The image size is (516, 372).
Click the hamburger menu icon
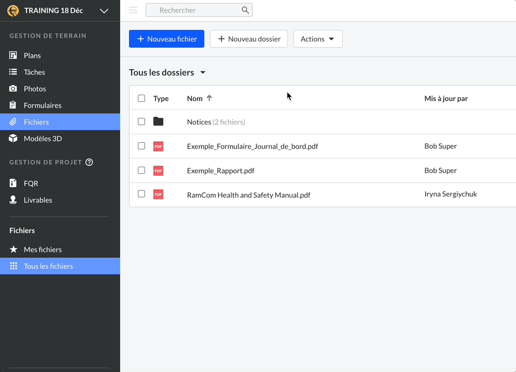[x=133, y=10]
